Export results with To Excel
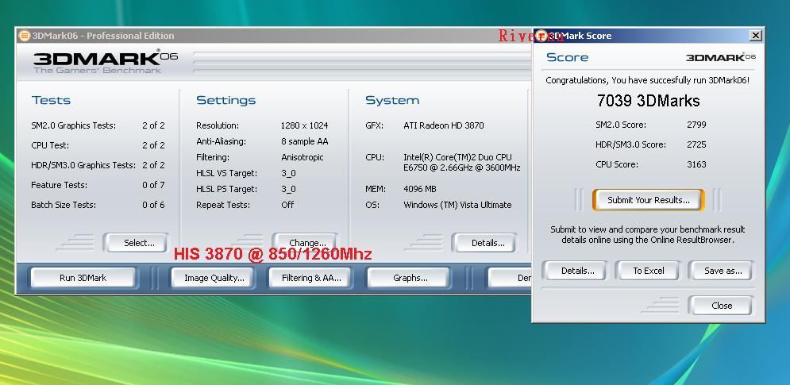790x385 pixels. (649, 271)
